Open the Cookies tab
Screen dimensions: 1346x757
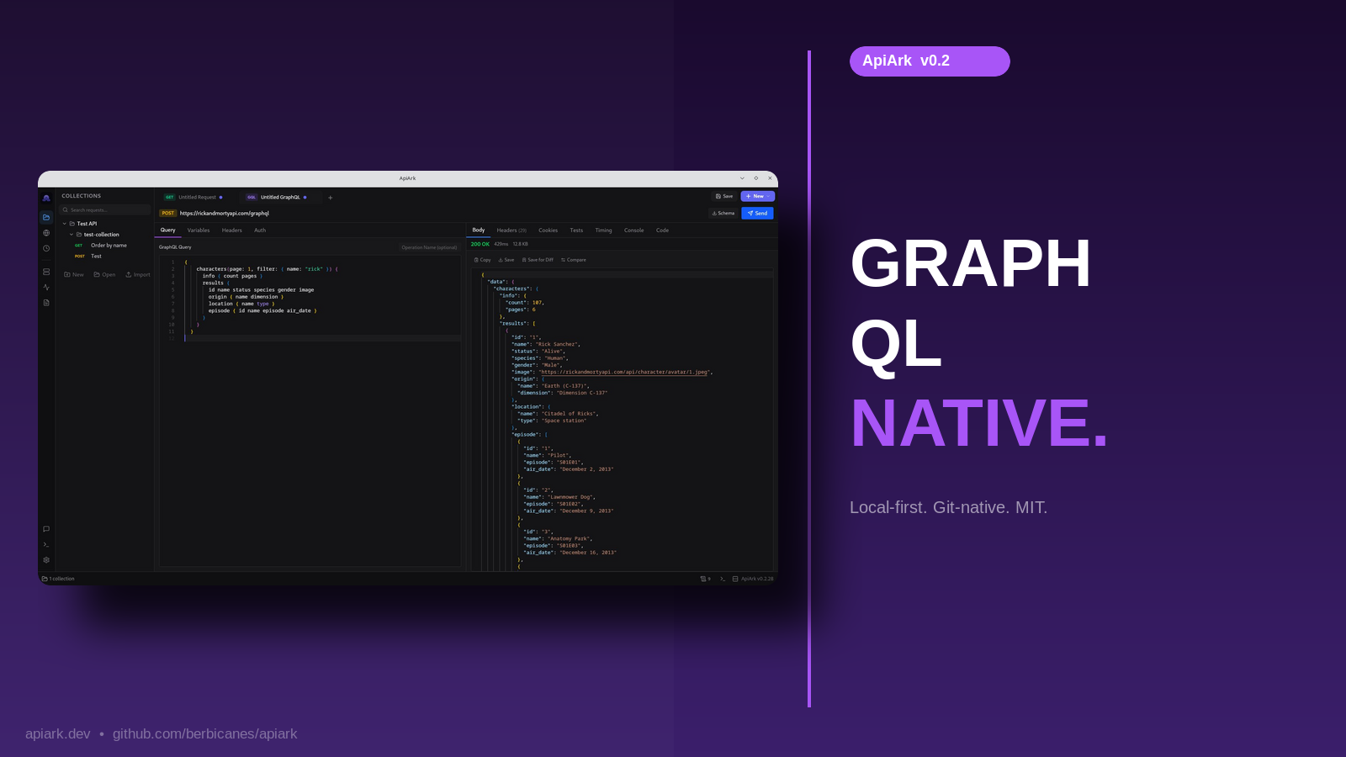[548, 230]
